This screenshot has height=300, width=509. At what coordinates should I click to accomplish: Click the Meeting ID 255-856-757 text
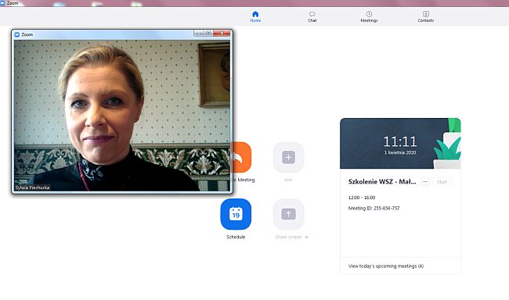pyautogui.click(x=374, y=209)
